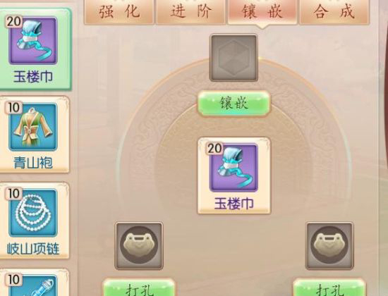Click the left locked gem socket

[139, 245]
